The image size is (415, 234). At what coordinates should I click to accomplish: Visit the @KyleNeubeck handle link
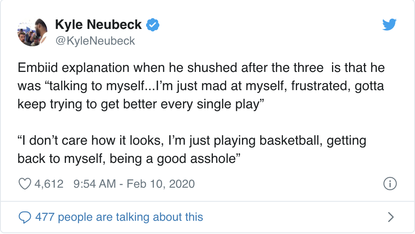click(95, 41)
